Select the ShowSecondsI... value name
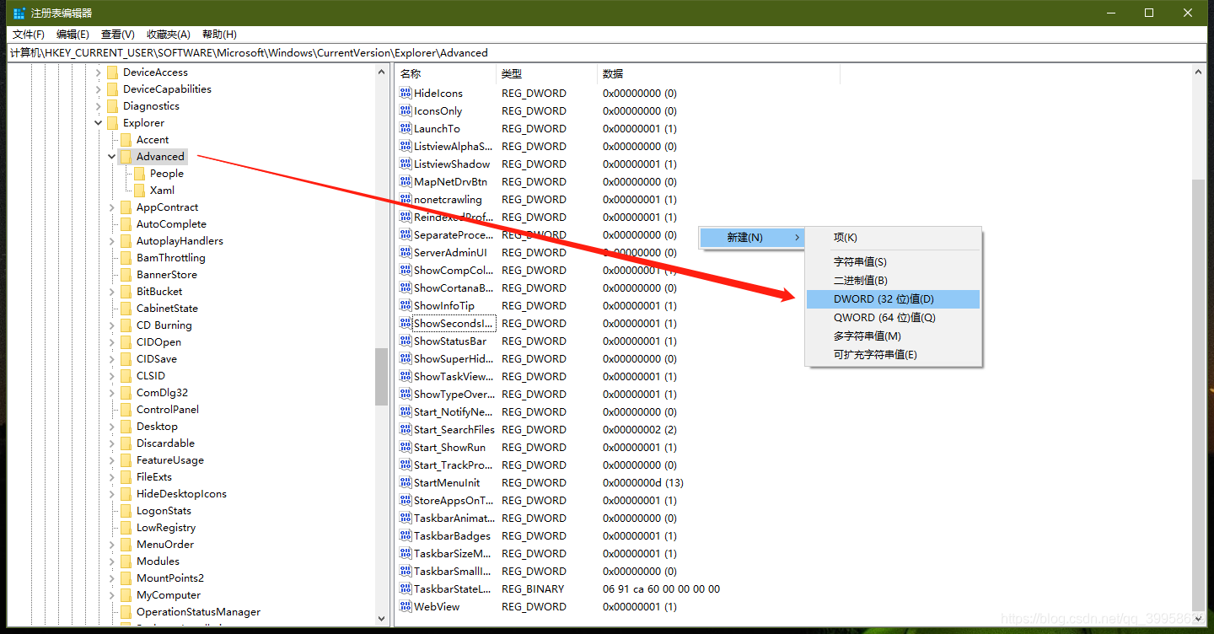The width and height of the screenshot is (1214, 634). pos(454,323)
